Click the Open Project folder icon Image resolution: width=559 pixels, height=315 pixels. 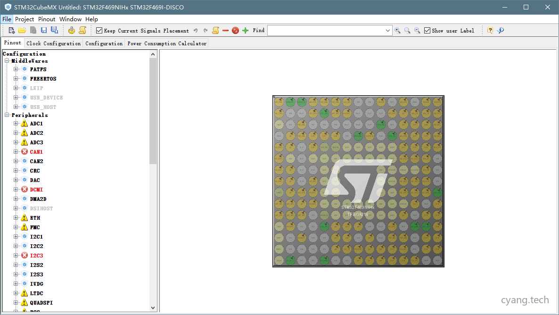pos(22,31)
